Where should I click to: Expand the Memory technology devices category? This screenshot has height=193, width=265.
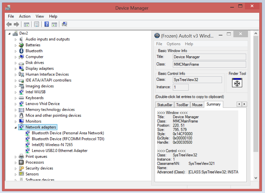[x=15, y=110]
